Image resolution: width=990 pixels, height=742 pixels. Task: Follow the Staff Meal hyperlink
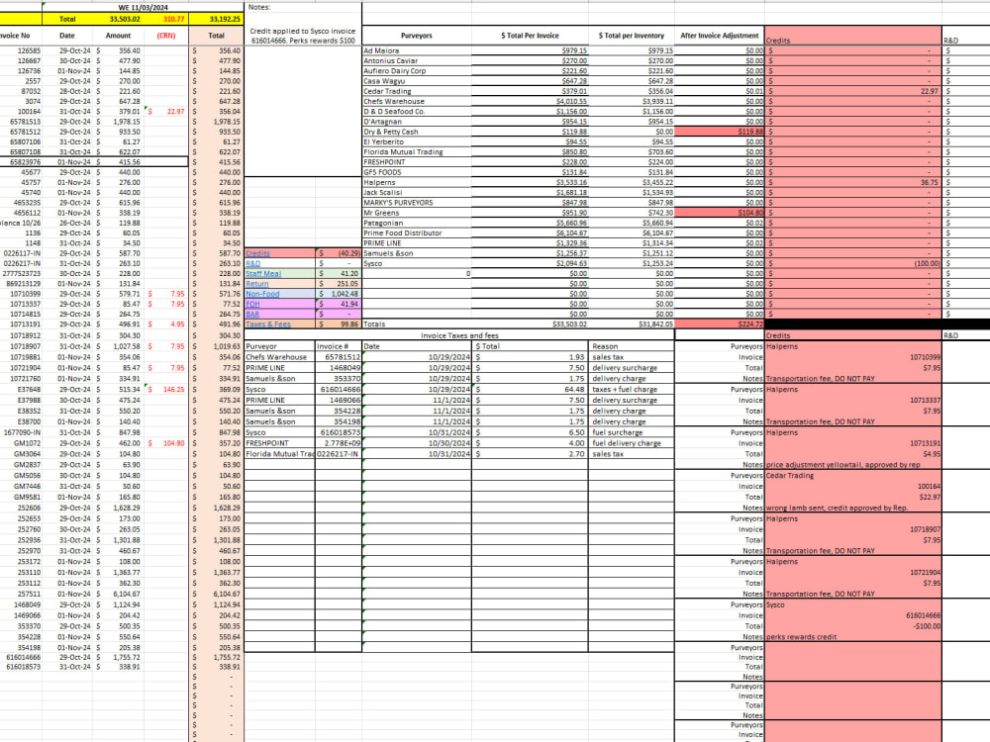pyautogui.click(x=263, y=273)
